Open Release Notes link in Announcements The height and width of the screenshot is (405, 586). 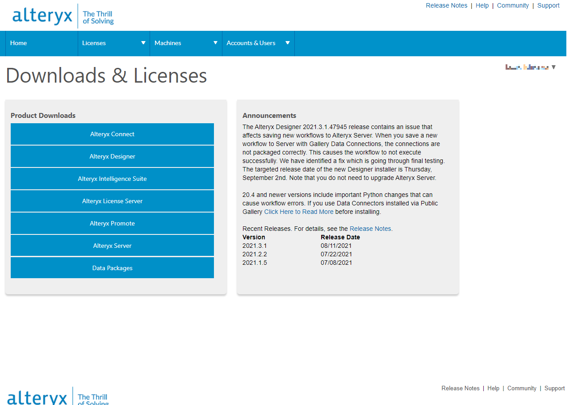[x=370, y=229]
